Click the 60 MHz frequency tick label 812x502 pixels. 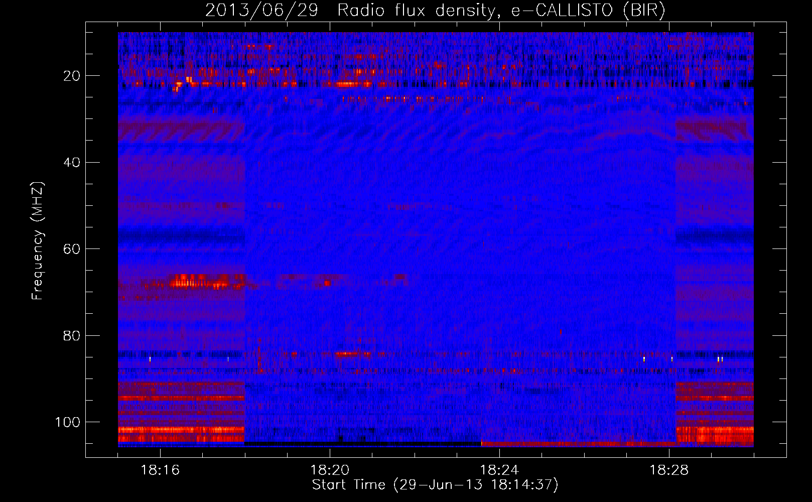72,249
